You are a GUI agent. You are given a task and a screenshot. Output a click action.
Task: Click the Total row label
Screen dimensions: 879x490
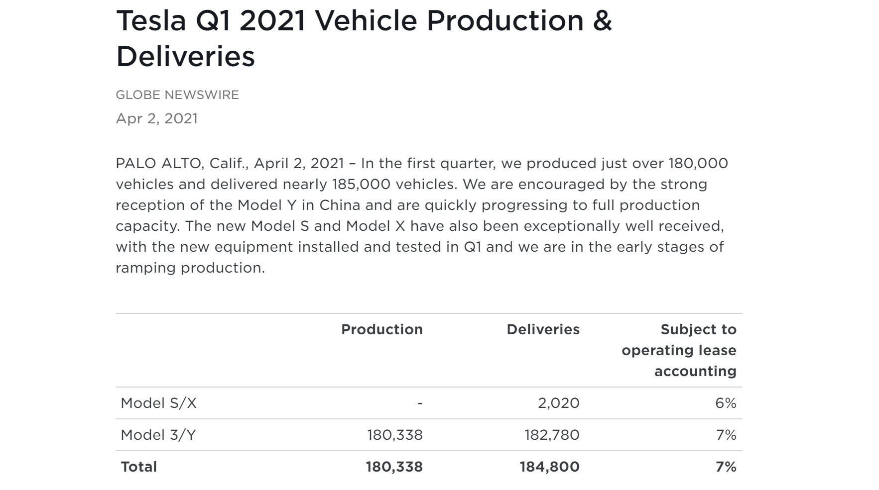[x=138, y=467]
